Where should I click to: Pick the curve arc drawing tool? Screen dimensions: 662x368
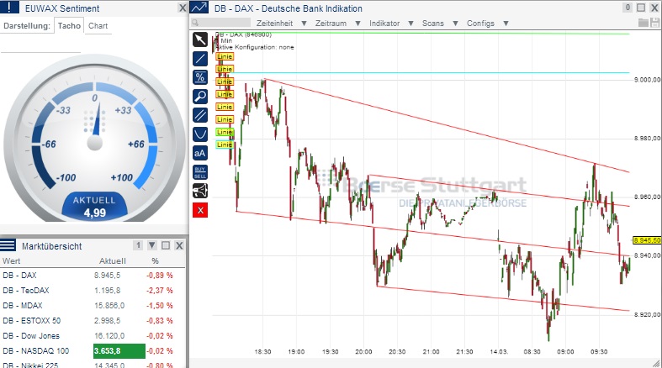(200, 134)
